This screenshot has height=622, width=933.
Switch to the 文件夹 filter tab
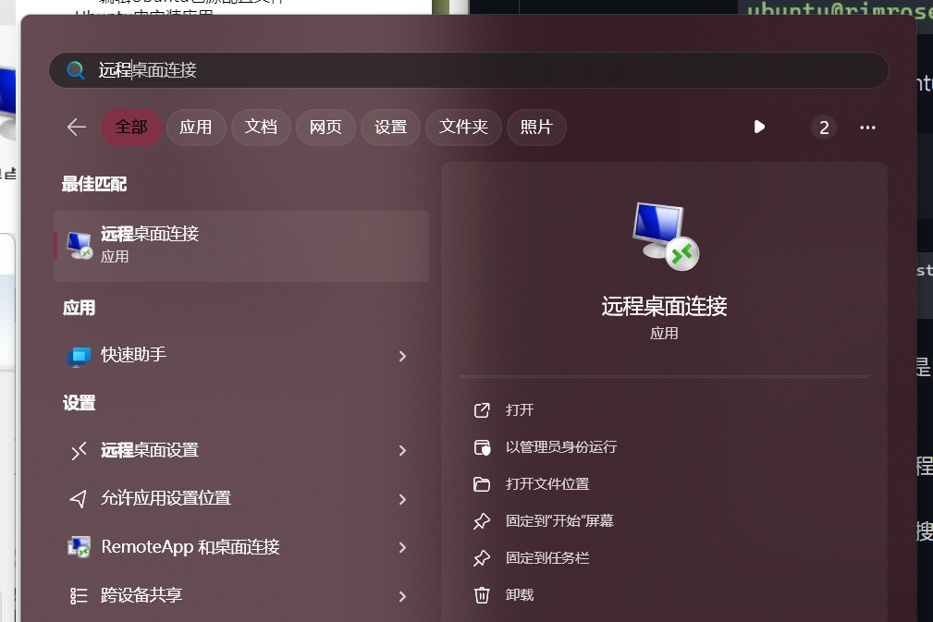point(463,128)
